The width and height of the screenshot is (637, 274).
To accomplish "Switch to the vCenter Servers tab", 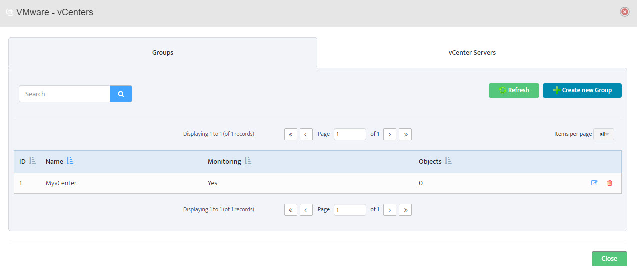I will [472, 53].
